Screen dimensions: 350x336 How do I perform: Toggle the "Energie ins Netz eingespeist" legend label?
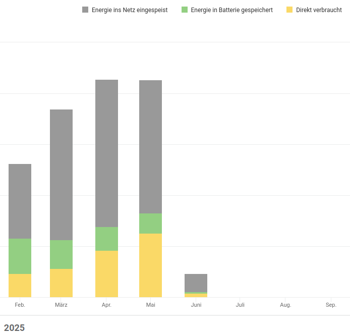130,10
